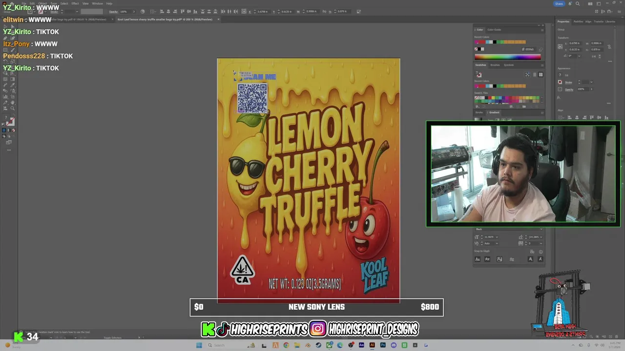Click the Fill swatch in Appearance

[x=560, y=75]
